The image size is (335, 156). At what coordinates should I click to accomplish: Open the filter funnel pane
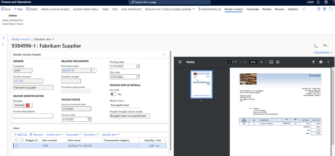pyautogui.click(x=3, y=38)
